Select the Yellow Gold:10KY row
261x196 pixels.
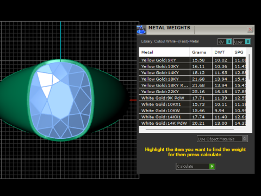click(x=192, y=66)
